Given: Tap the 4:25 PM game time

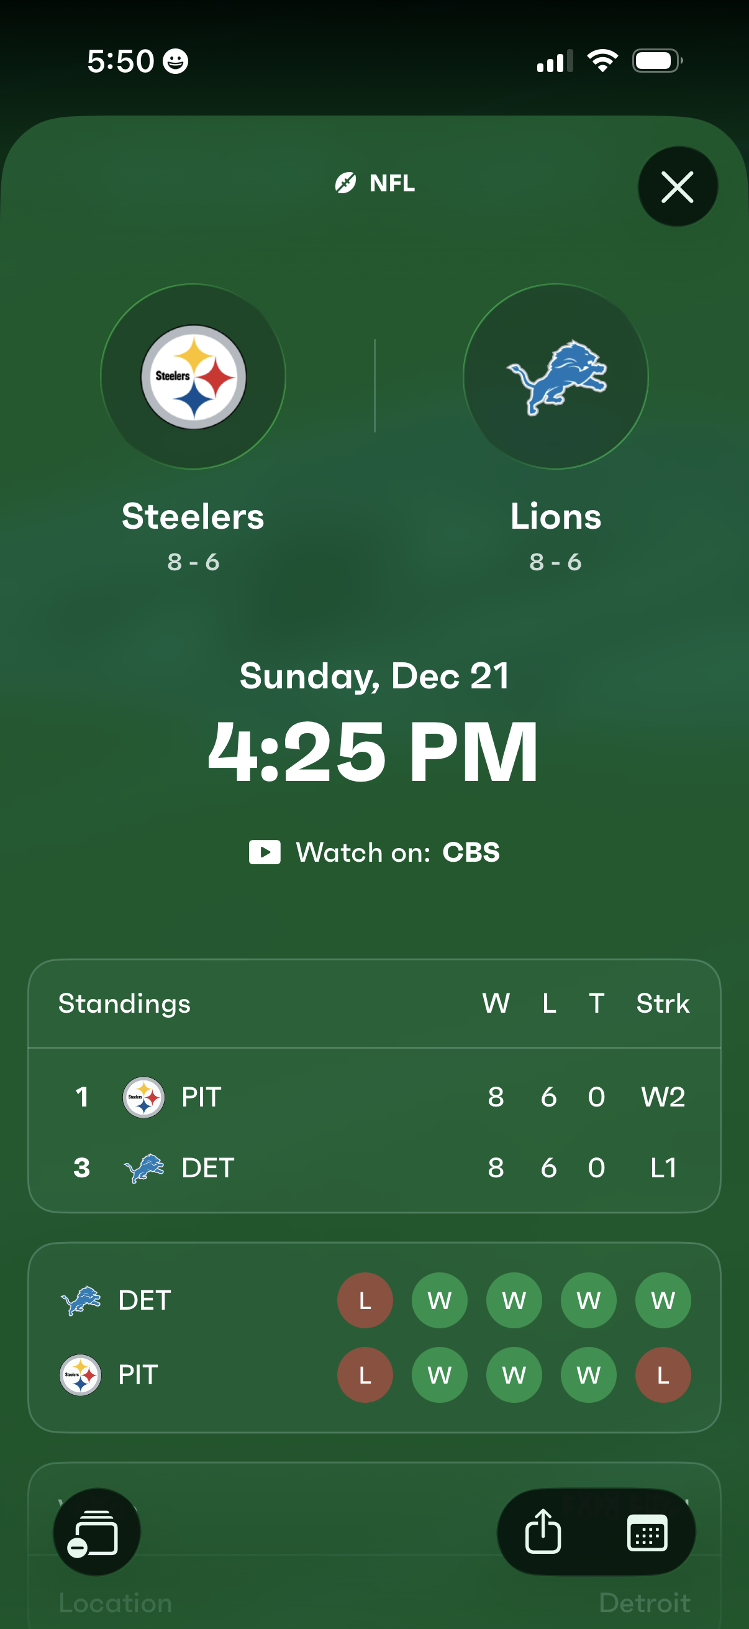Looking at the screenshot, I should pyautogui.click(x=374, y=751).
